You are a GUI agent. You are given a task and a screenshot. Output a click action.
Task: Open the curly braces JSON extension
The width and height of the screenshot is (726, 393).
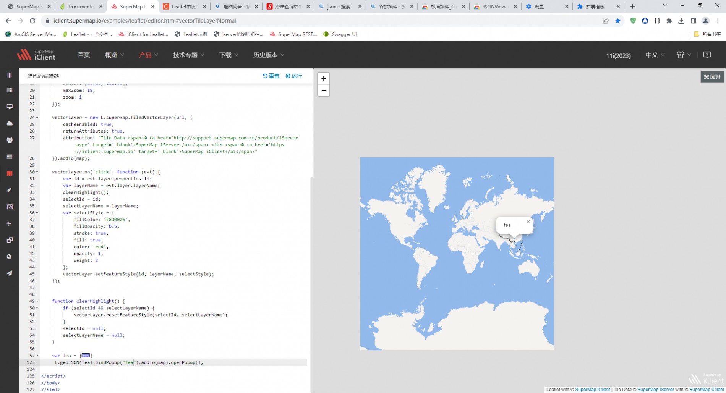coord(657,21)
